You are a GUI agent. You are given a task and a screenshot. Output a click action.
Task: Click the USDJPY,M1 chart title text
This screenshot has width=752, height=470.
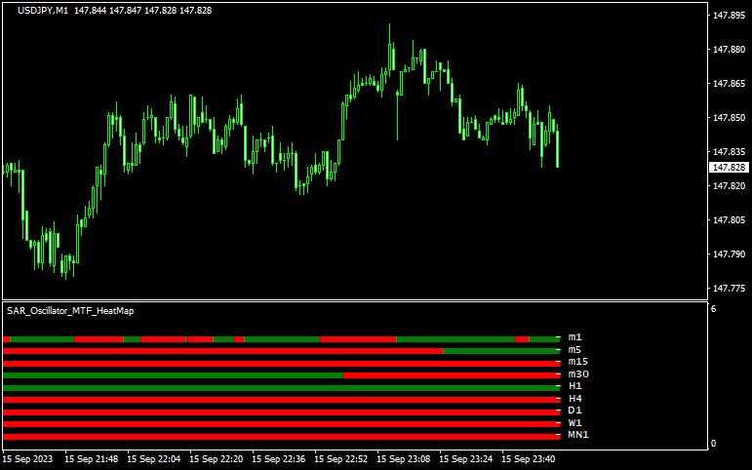[43, 11]
